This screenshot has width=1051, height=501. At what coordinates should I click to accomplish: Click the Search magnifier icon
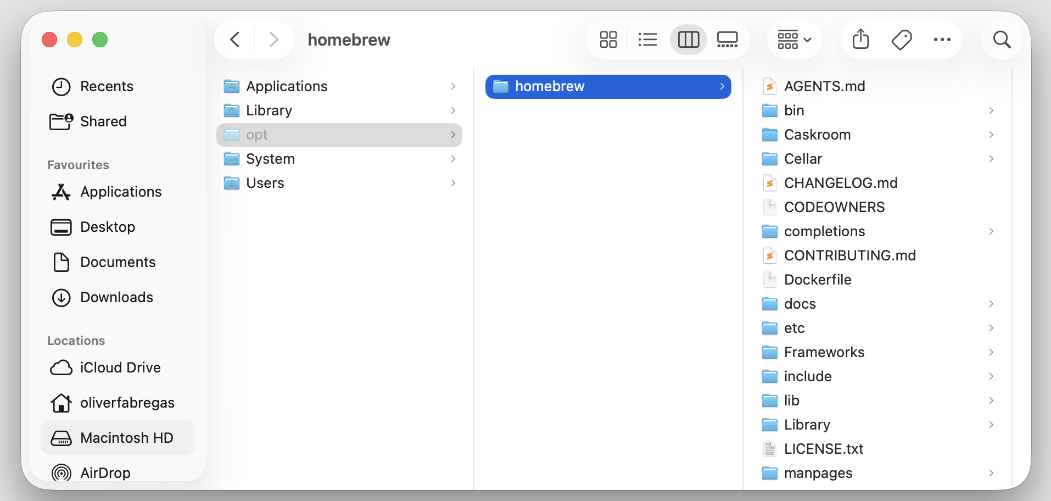pyautogui.click(x=1002, y=40)
